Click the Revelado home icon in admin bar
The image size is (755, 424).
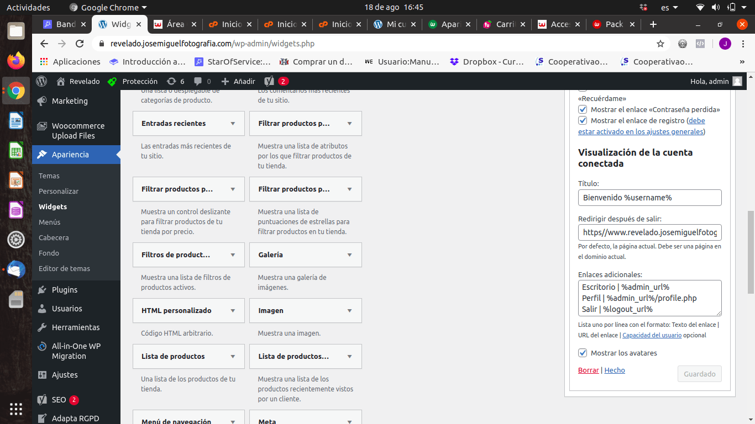point(61,81)
